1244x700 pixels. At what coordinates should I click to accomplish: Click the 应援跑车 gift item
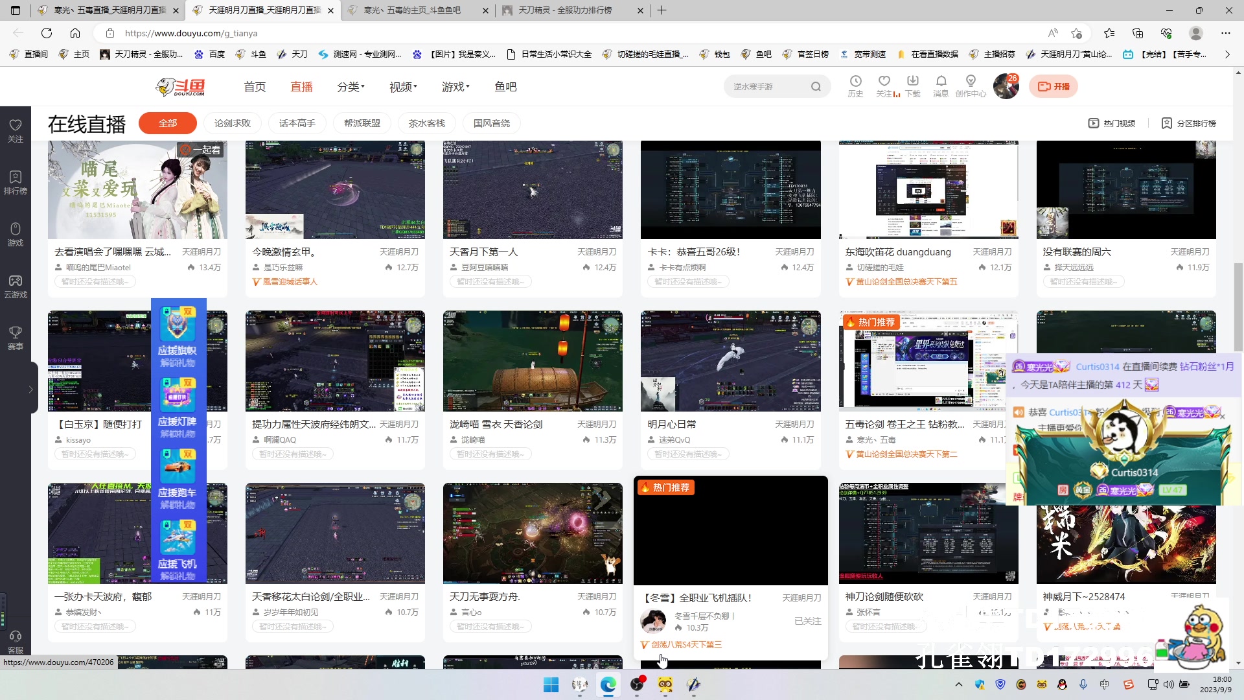(178, 478)
